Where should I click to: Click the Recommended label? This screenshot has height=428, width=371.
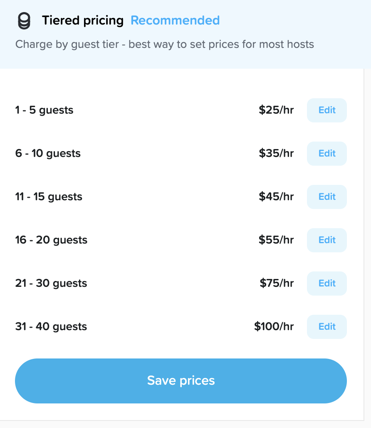point(175,20)
